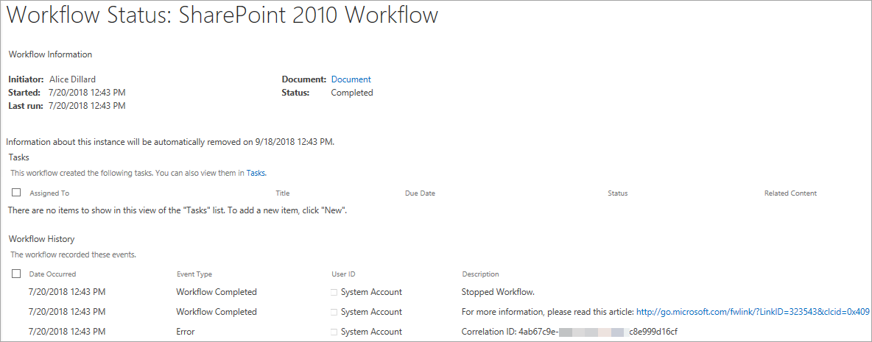Toggle the Tasks select-all checkbox
Viewport: 872px width, 342px height.
[16, 193]
